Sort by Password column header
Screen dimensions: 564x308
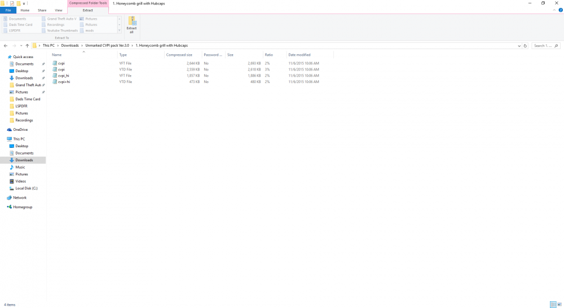coord(213,55)
